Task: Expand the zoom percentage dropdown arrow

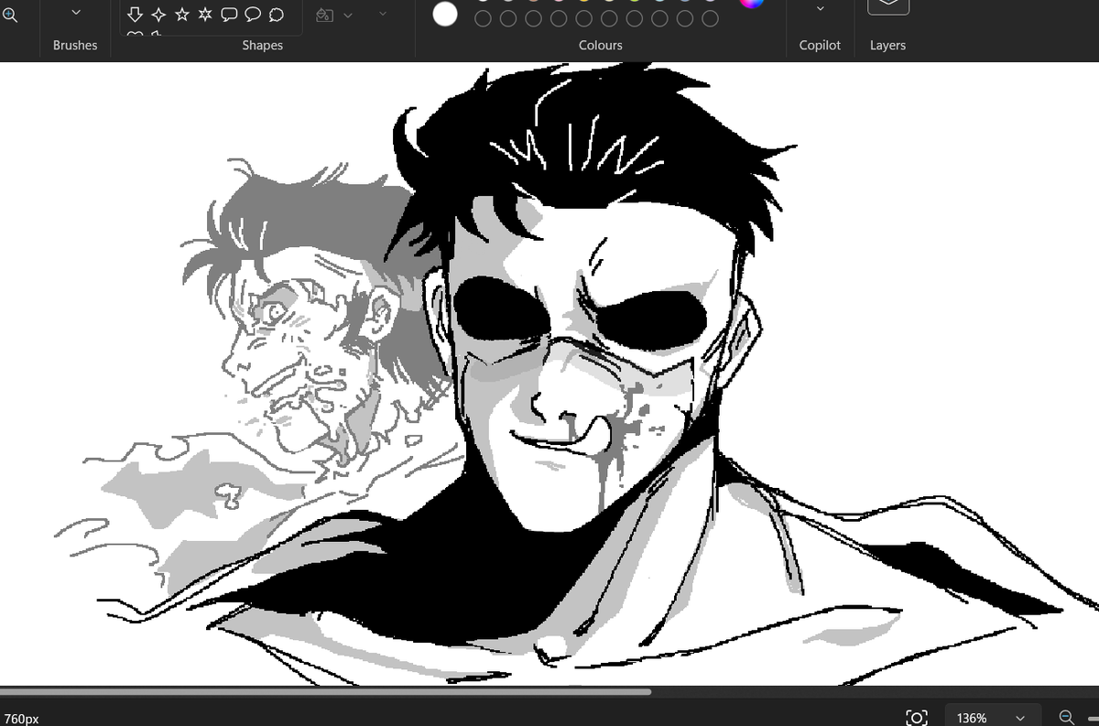Action: [1020, 718]
